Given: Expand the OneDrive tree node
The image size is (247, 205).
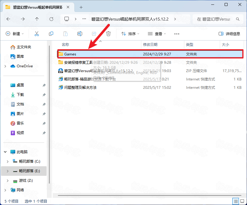Looking at the screenshot, I should click(x=5, y=66).
